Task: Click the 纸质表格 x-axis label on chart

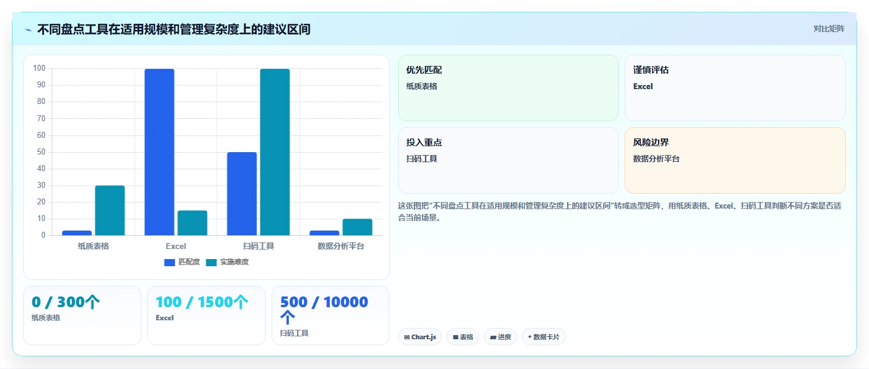Action: click(x=93, y=246)
